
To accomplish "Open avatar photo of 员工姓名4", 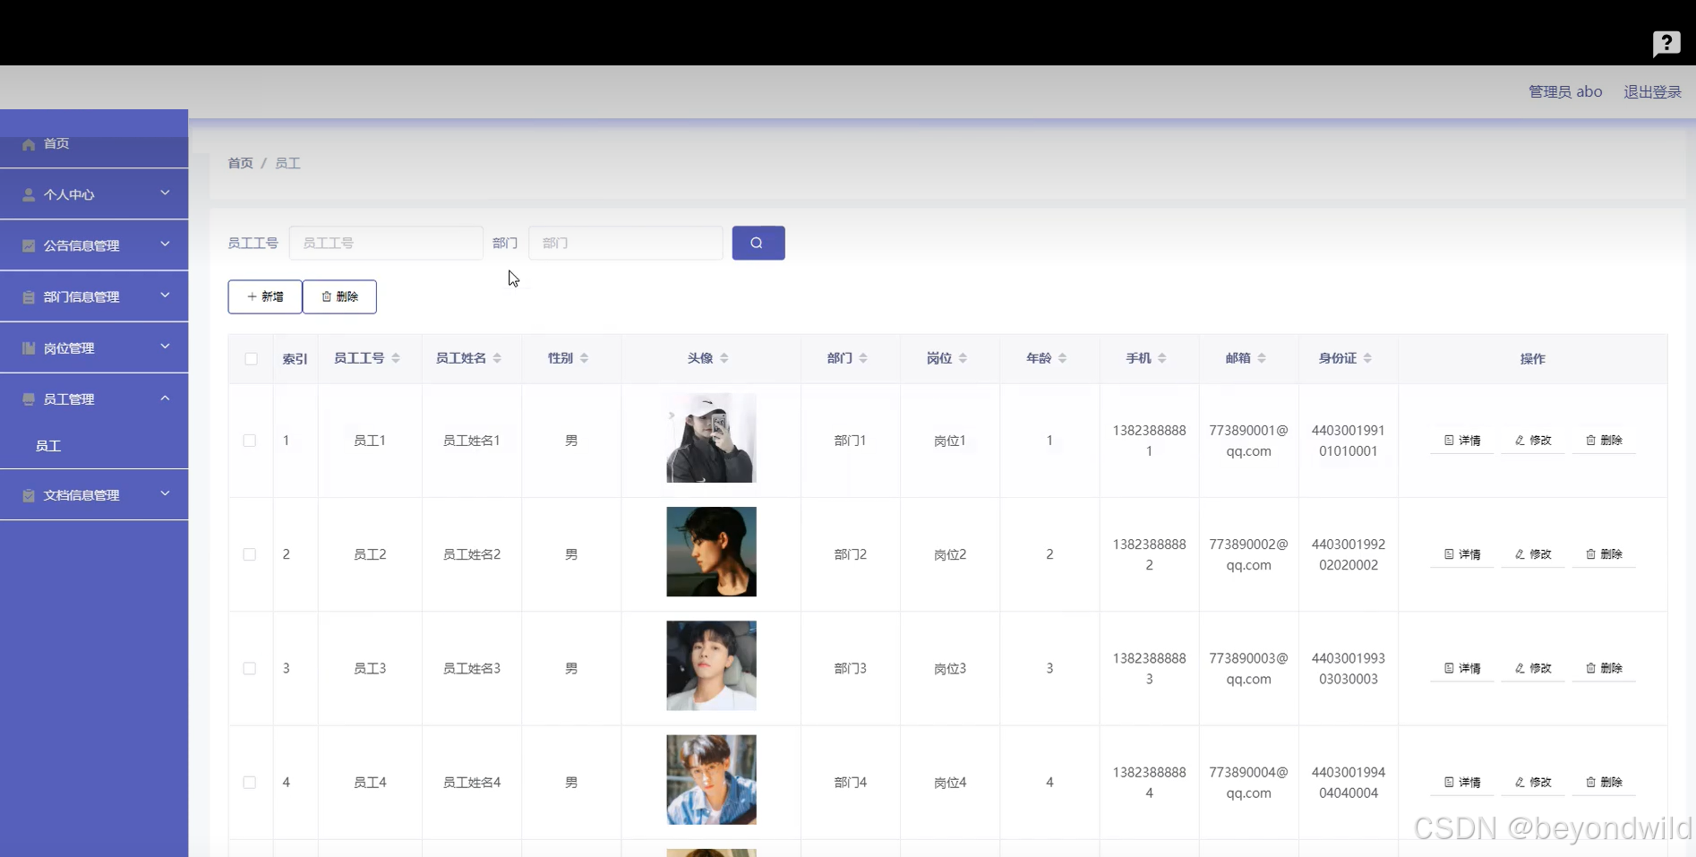I will click(711, 780).
